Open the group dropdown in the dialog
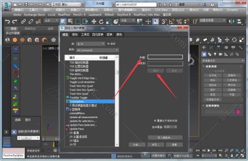The image size is (248, 161). pyautogui.click(x=90, y=44)
